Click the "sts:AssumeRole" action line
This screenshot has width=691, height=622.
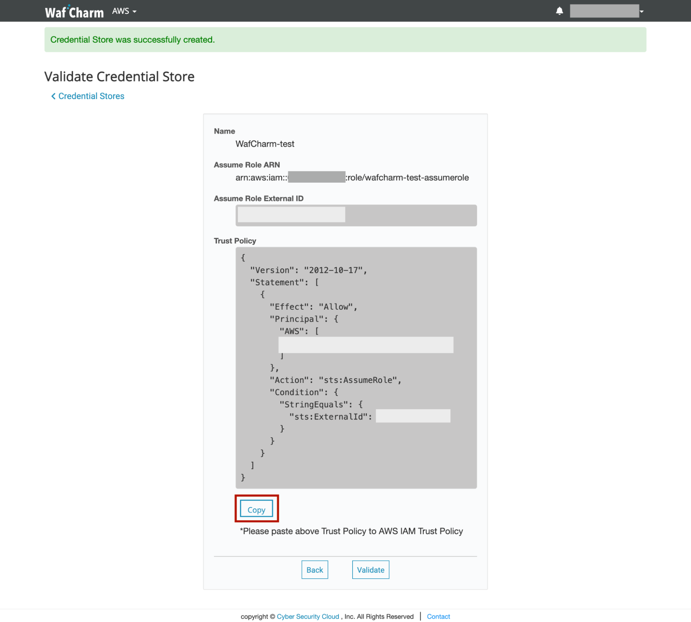tap(335, 380)
